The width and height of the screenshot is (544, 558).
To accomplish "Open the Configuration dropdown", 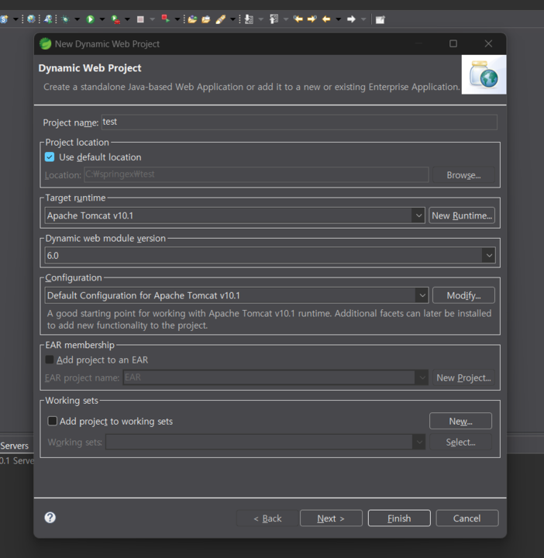I will coord(422,295).
